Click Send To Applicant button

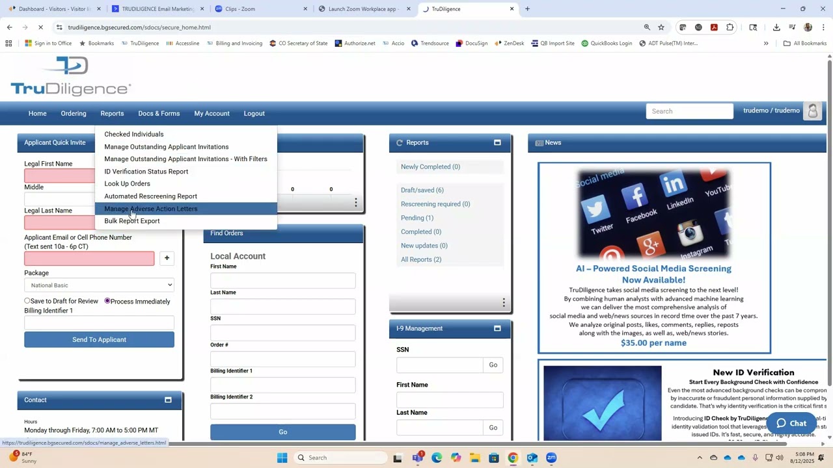99,340
